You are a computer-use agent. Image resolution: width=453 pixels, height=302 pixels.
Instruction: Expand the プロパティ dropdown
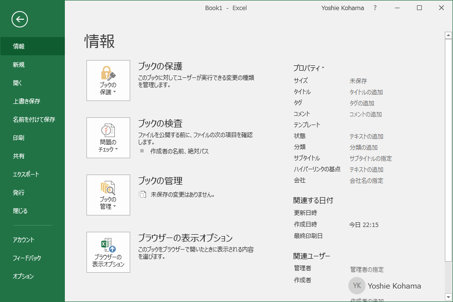pyautogui.click(x=309, y=68)
